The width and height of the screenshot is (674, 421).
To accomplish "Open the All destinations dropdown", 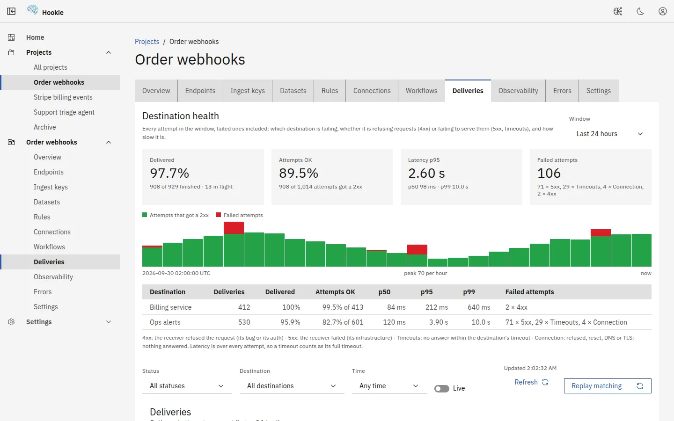I will point(292,386).
